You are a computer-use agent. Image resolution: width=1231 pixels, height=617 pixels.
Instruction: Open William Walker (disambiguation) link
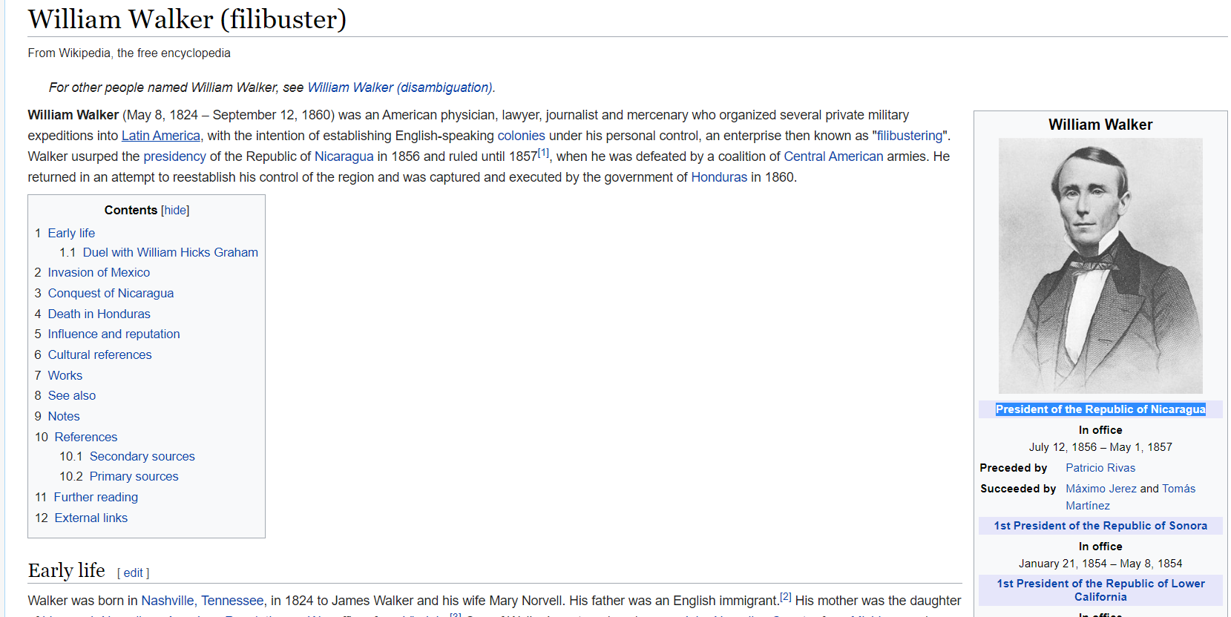tap(400, 88)
